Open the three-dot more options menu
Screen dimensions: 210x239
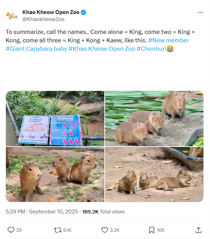click(x=200, y=12)
